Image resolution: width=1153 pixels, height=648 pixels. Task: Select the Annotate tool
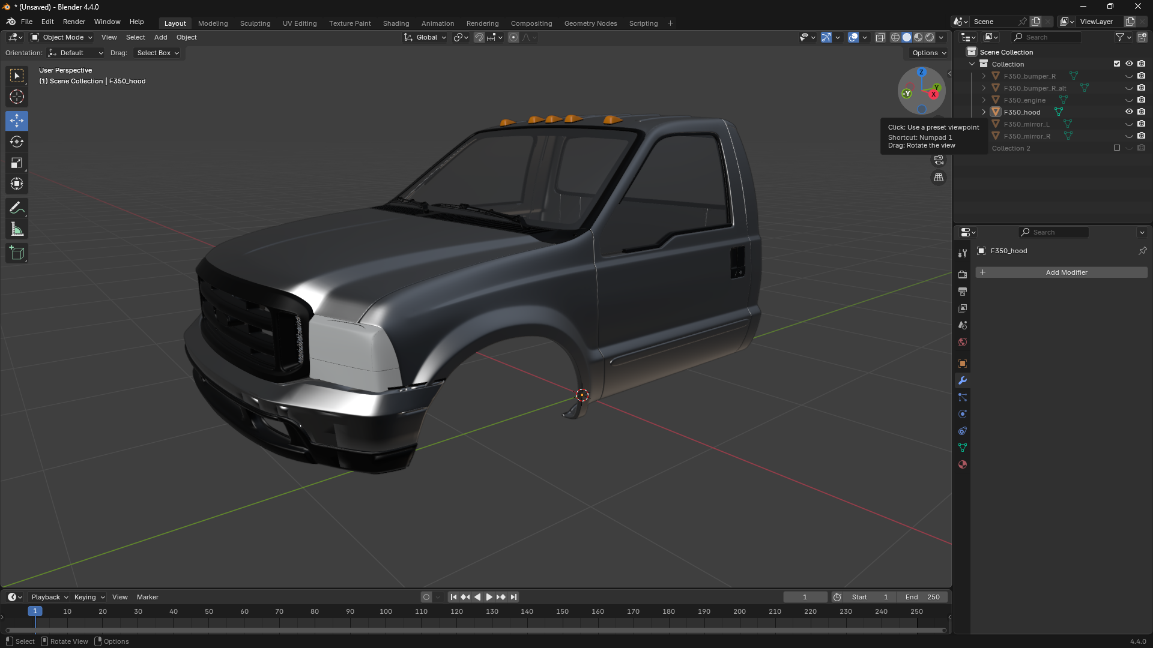[x=17, y=208]
